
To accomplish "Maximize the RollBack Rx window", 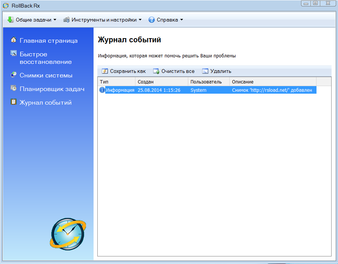I will tap(315, 3).
